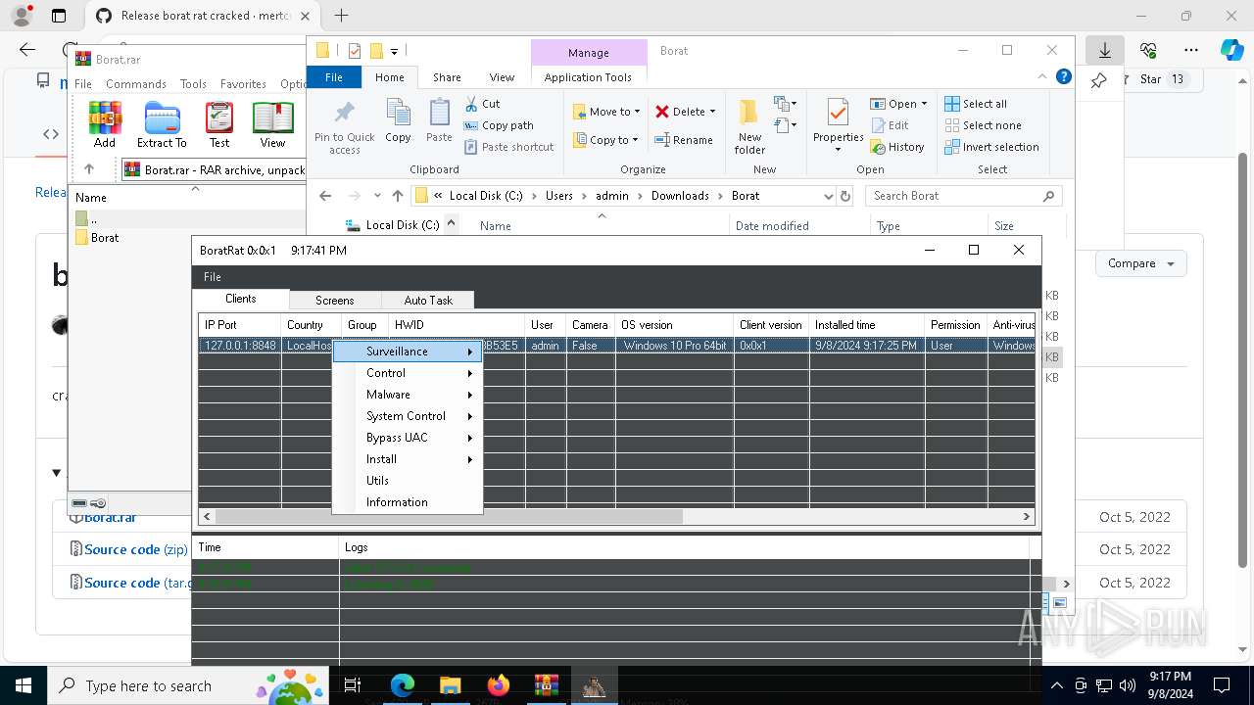Image resolution: width=1254 pixels, height=705 pixels.
Task: Open Firefox from the taskbar
Action: pos(498,685)
